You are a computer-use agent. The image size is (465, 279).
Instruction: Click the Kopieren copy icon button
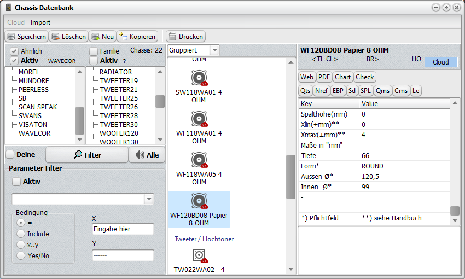click(x=123, y=37)
